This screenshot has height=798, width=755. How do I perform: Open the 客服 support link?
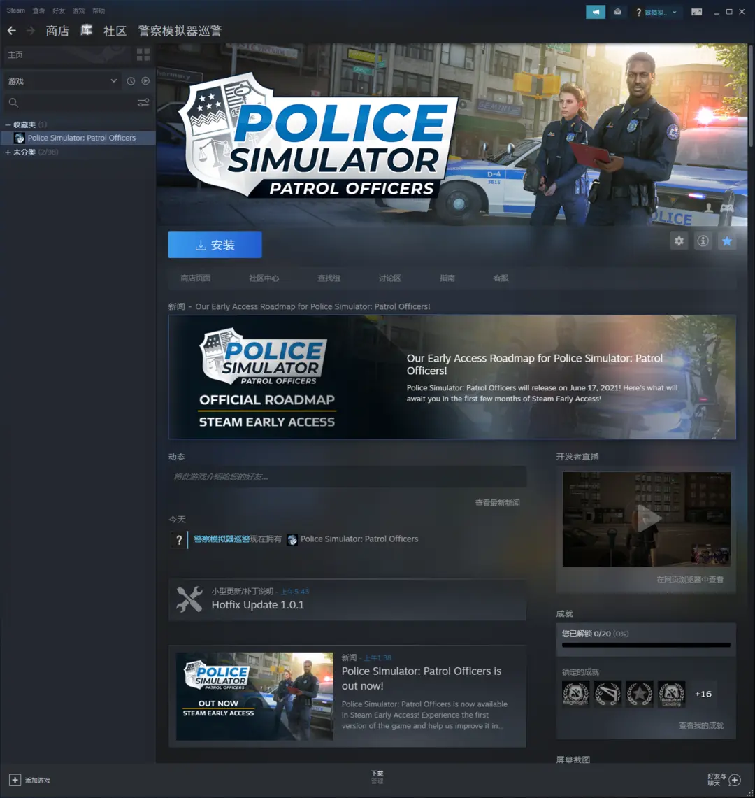[x=501, y=278]
